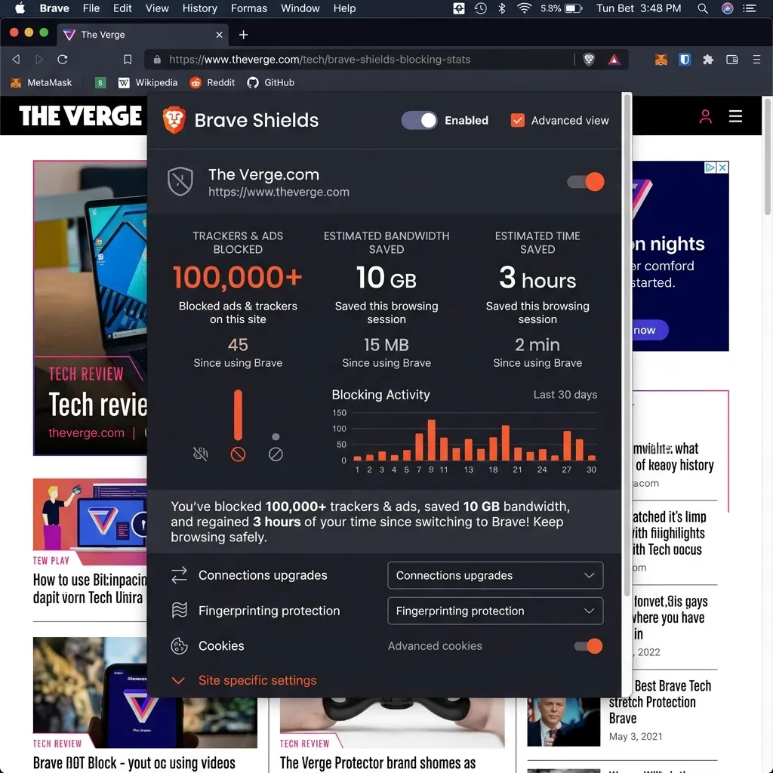Click the Brave Shields lion icon in address bar
This screenshot has width=773, height=773.
coord(589,60)
